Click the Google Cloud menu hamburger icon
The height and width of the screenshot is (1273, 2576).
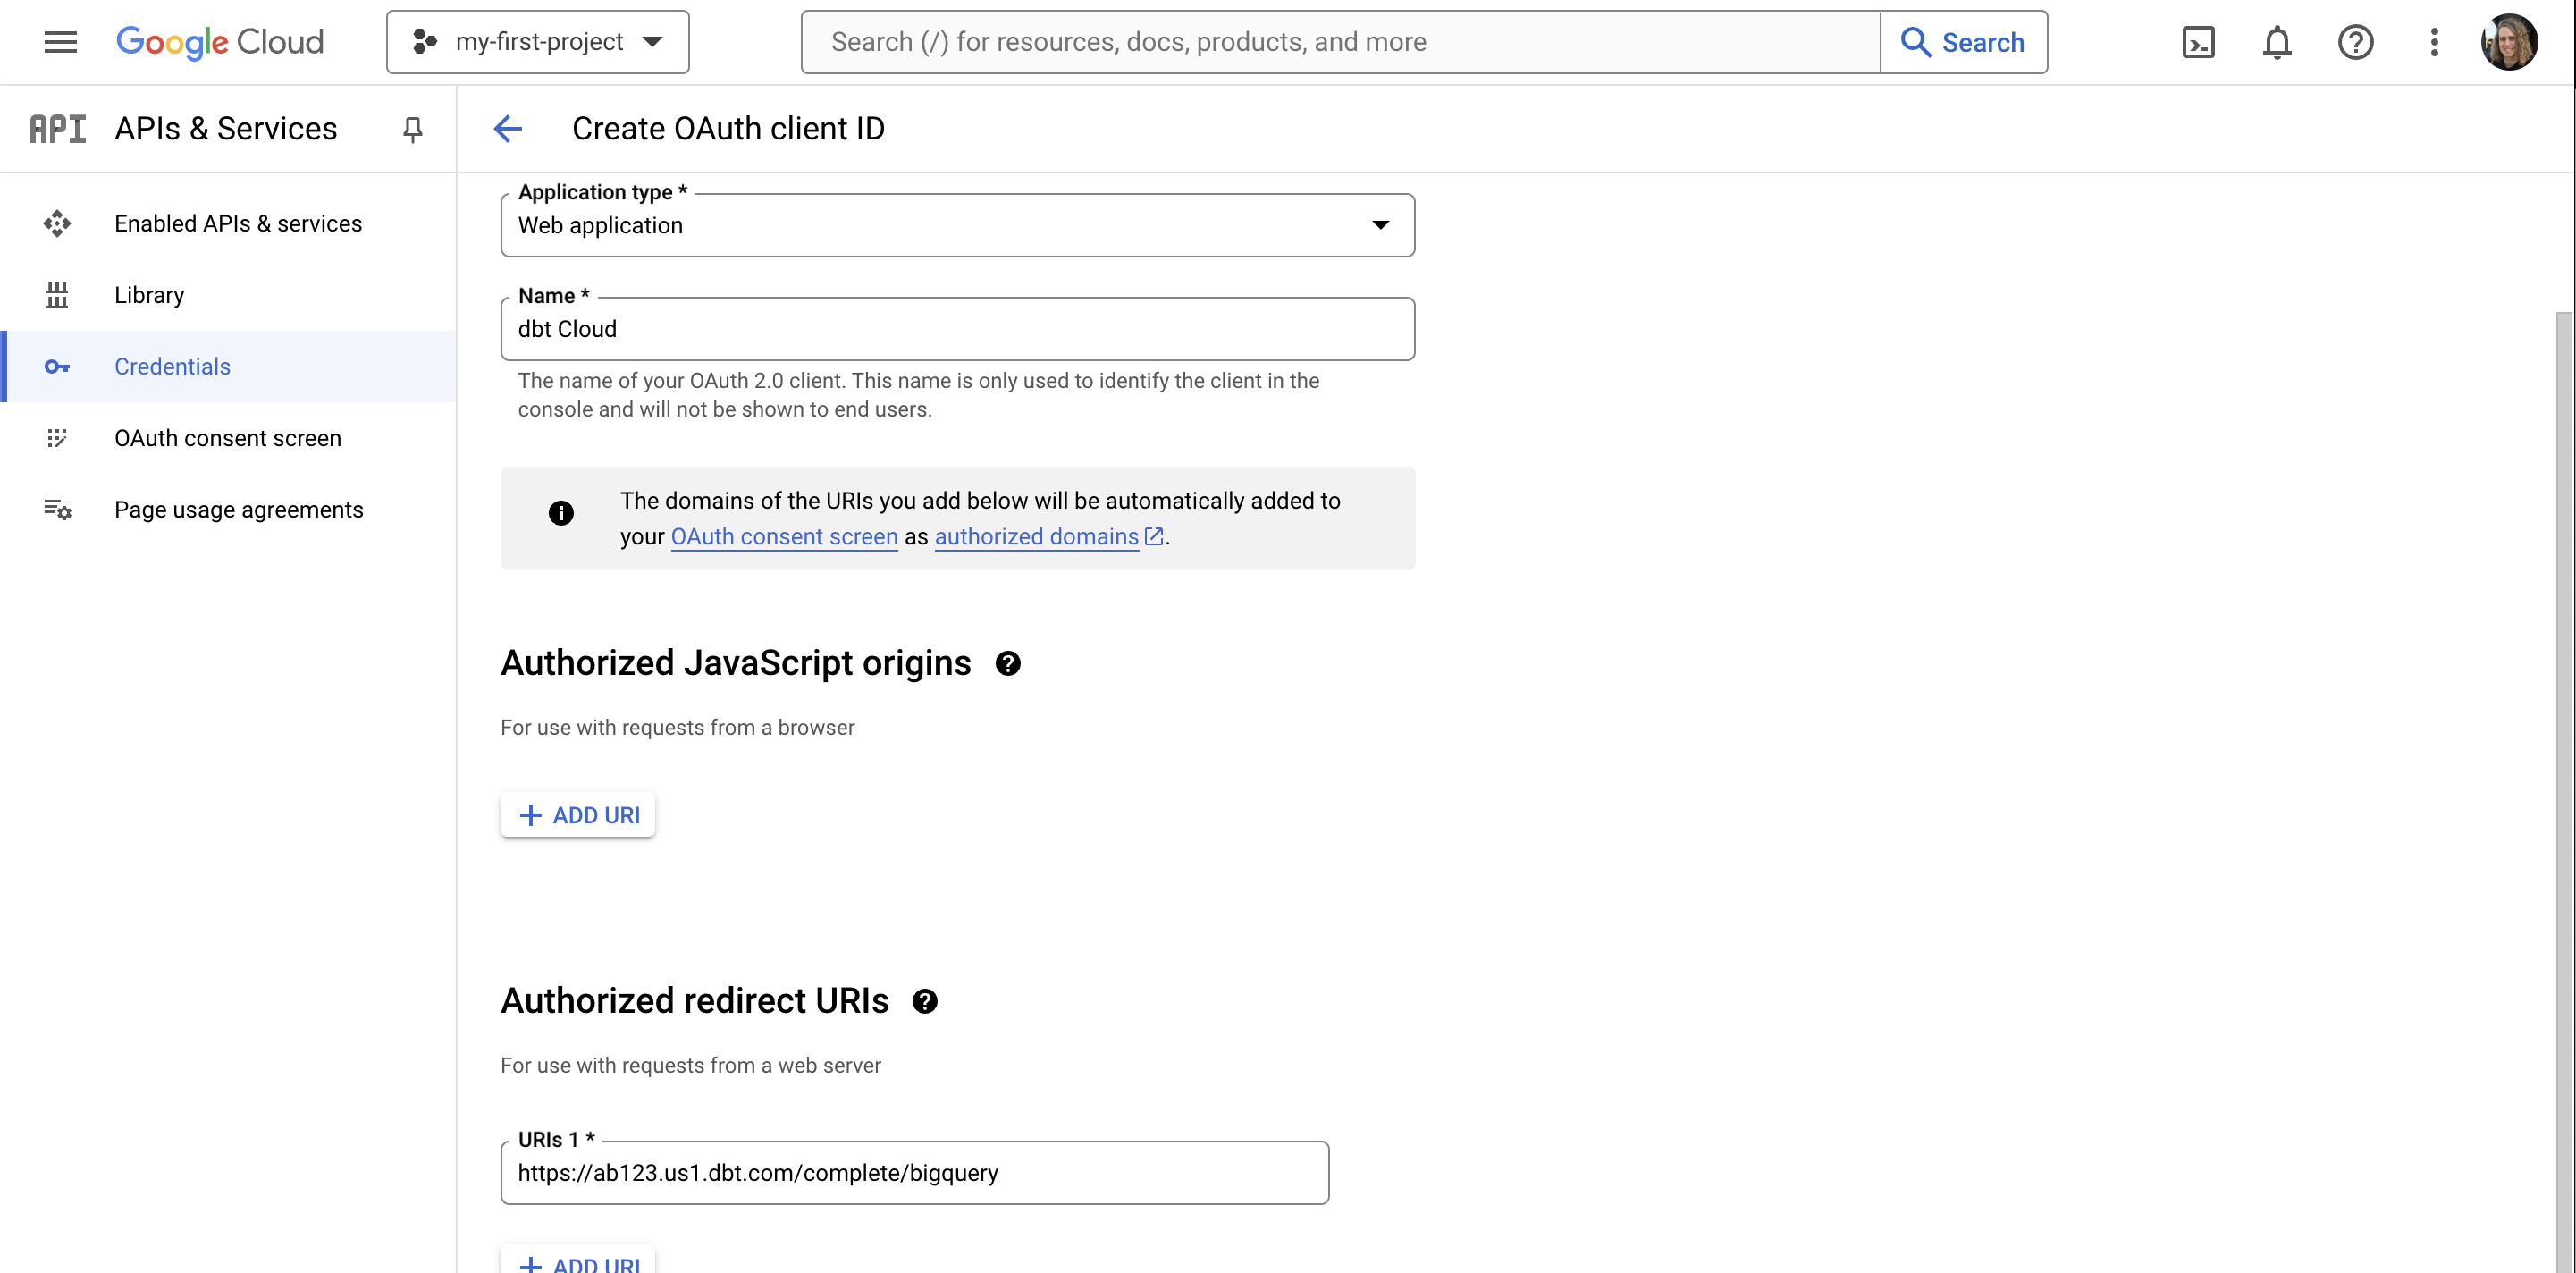coord(59,41)
